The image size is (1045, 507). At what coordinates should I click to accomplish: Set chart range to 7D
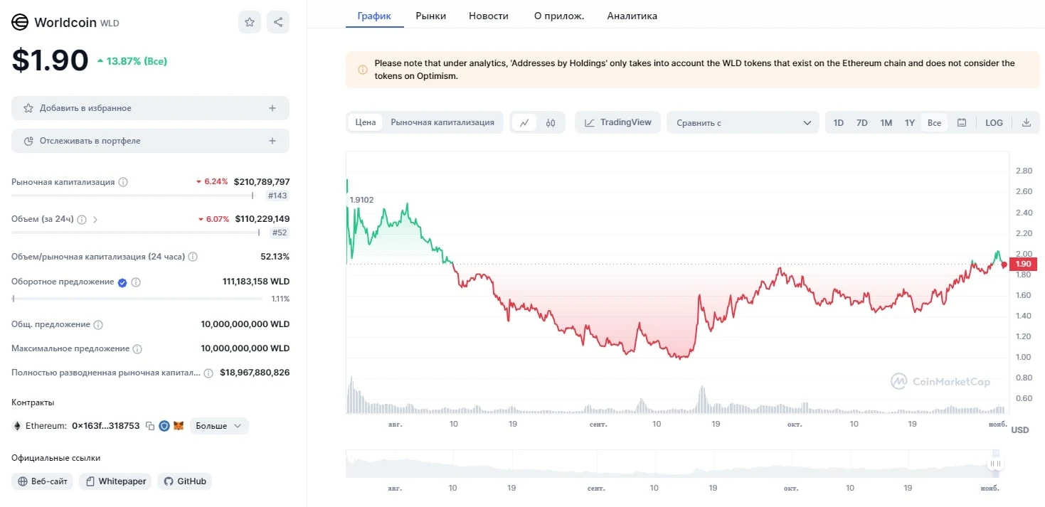pos(862,122)
